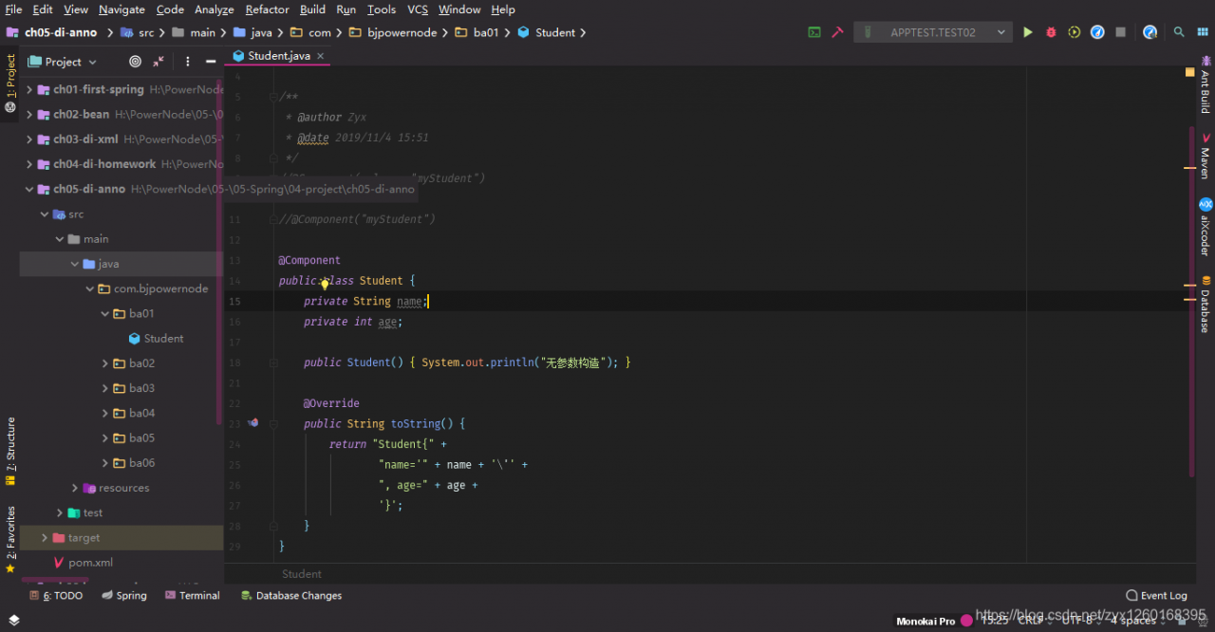Open the Database side panel

click(x=1206, y=304)
